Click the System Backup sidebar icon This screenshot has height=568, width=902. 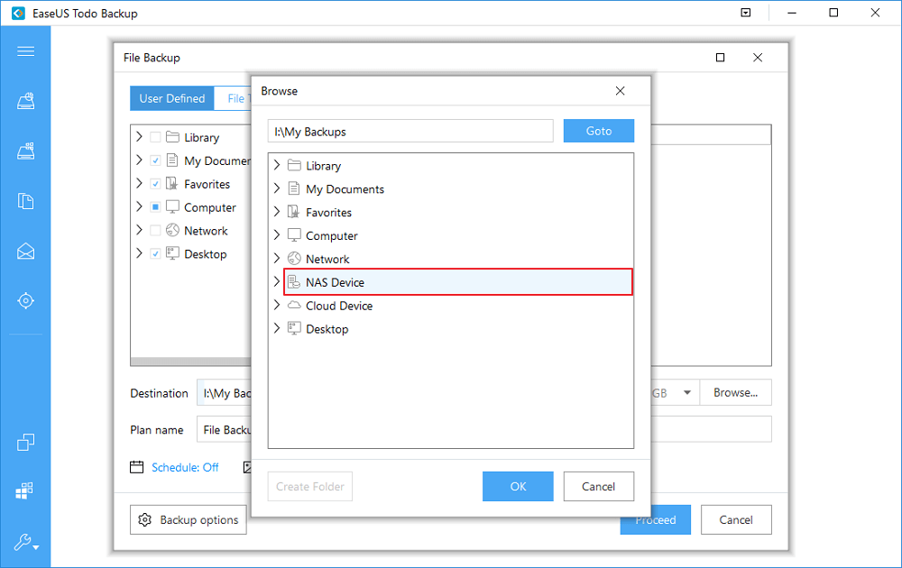tap(25, 151)
